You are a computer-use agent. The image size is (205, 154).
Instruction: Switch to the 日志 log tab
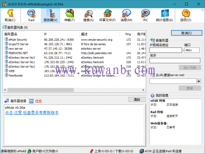[x=36, y=101]
